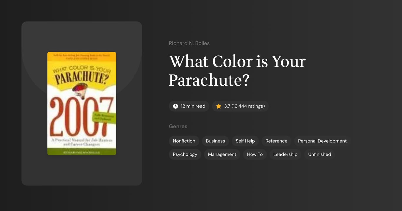Image resolution: width=402 pixels, height=211 pixels.
Task: Select the Leadership genre tag
Action: click(x=285, y=154)
